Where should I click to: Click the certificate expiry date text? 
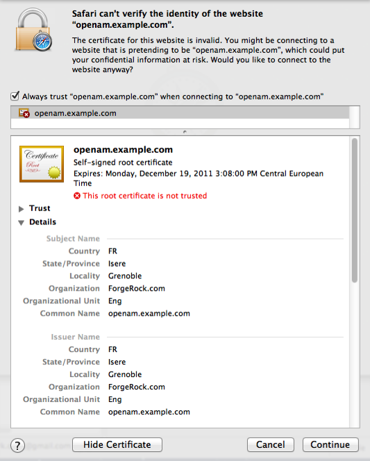click(x=199, y=178)
